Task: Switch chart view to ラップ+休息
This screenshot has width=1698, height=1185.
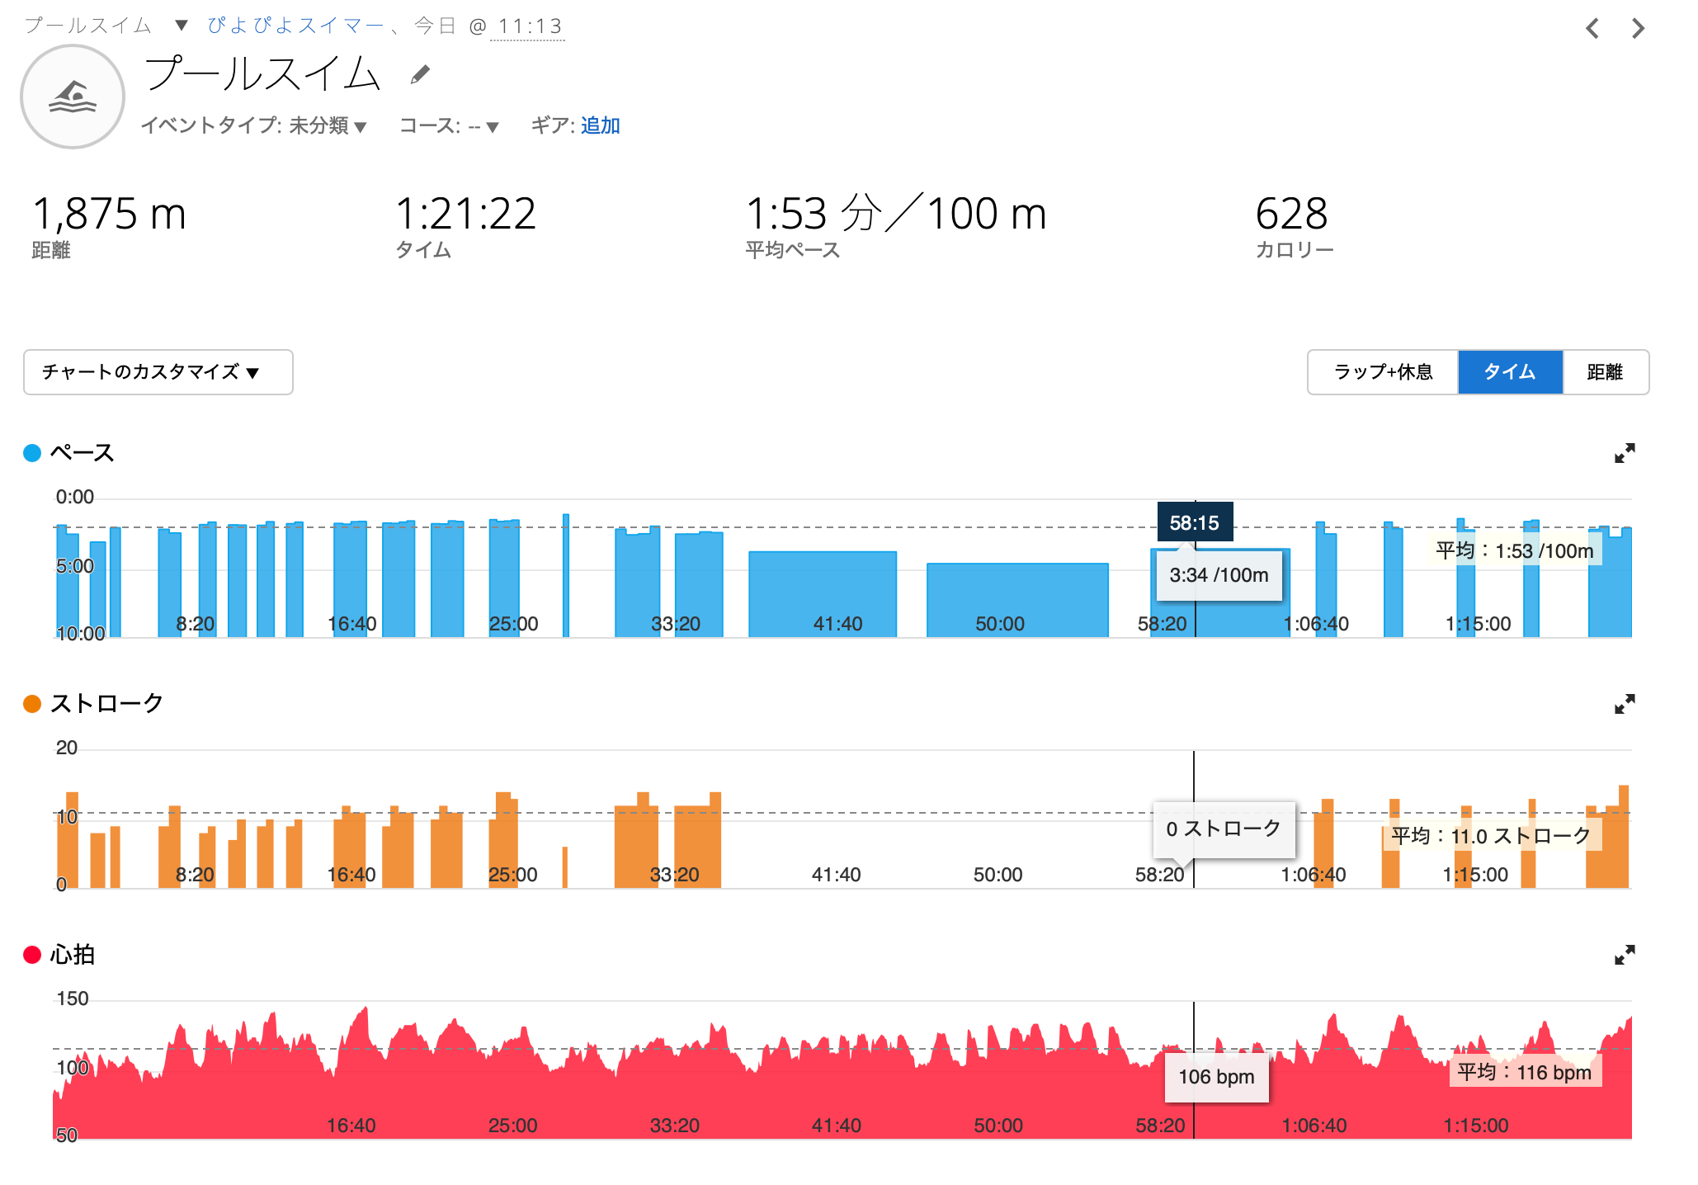Action: click(x=1383, y=372)
